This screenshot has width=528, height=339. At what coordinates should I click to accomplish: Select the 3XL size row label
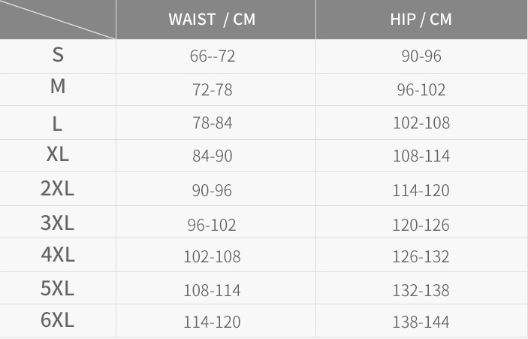coord(57,222)
